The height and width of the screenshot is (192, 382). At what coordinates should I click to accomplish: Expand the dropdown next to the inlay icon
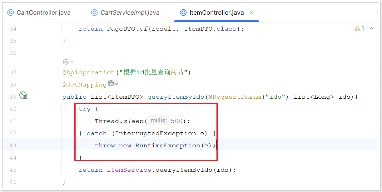tap(72, 62)
